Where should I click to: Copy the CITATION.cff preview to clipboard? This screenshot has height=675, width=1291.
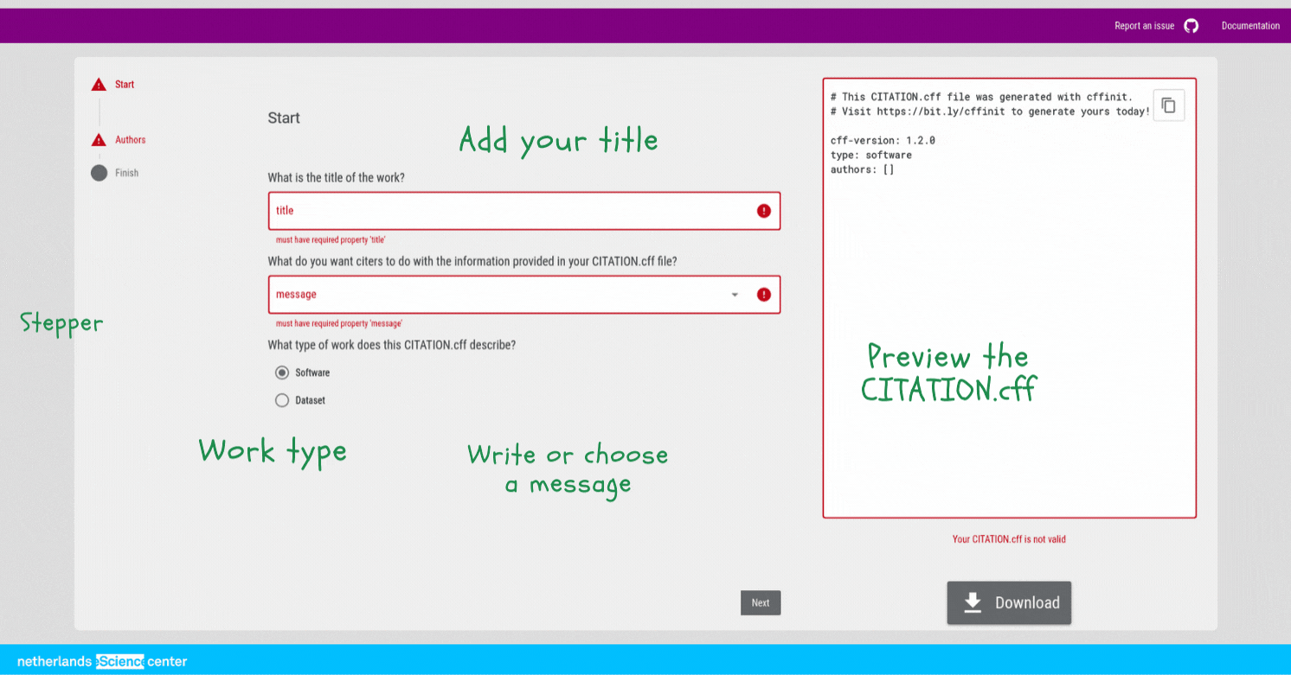tap(1168, 105)
